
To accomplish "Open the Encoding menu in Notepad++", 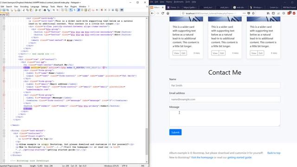I will pyautogui.click(x=24, y=6).
